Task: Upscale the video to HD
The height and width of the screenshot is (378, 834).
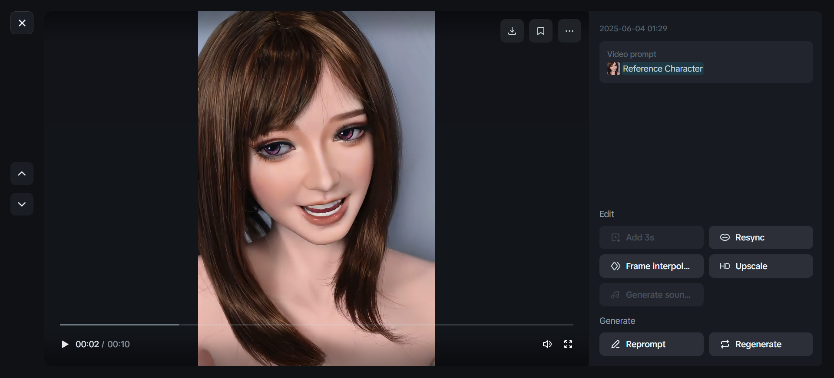Action: pos(761,266)
